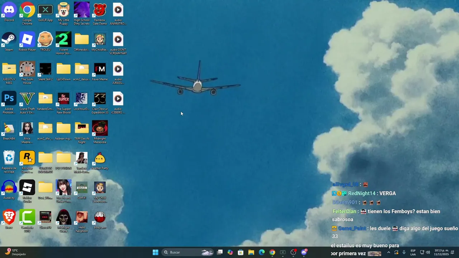459x258 pixels.
Task: Select the Alice Madne... game icon
Action: pos(27,133)
